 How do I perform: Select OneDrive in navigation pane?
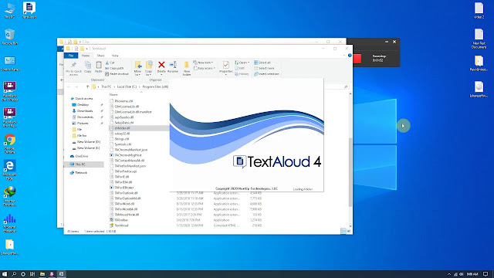coord(79,156)
